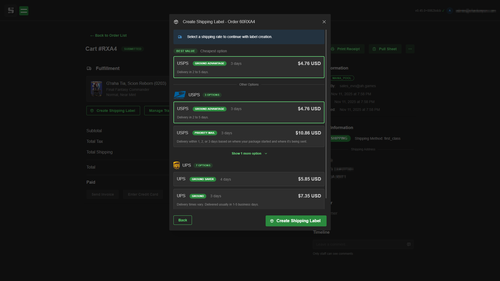500x281 pixels.
Task: Go back to the Order List
Action: [x=108, y=35]
